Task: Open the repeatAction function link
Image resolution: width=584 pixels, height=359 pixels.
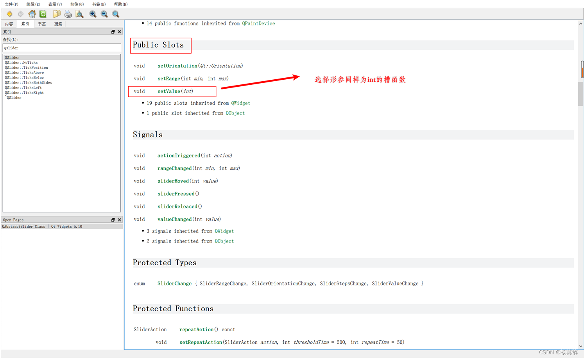Action: pos(196,330)
